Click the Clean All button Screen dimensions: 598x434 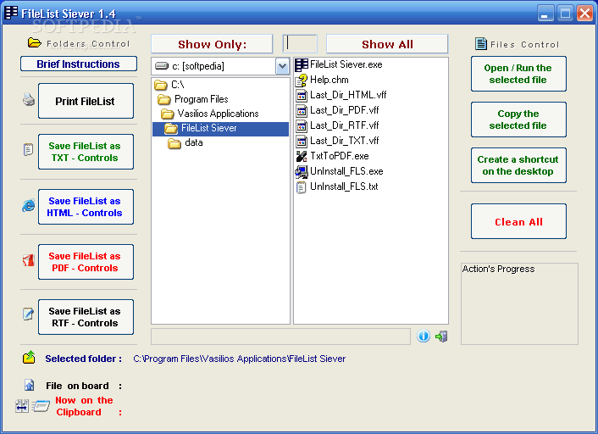518,221
